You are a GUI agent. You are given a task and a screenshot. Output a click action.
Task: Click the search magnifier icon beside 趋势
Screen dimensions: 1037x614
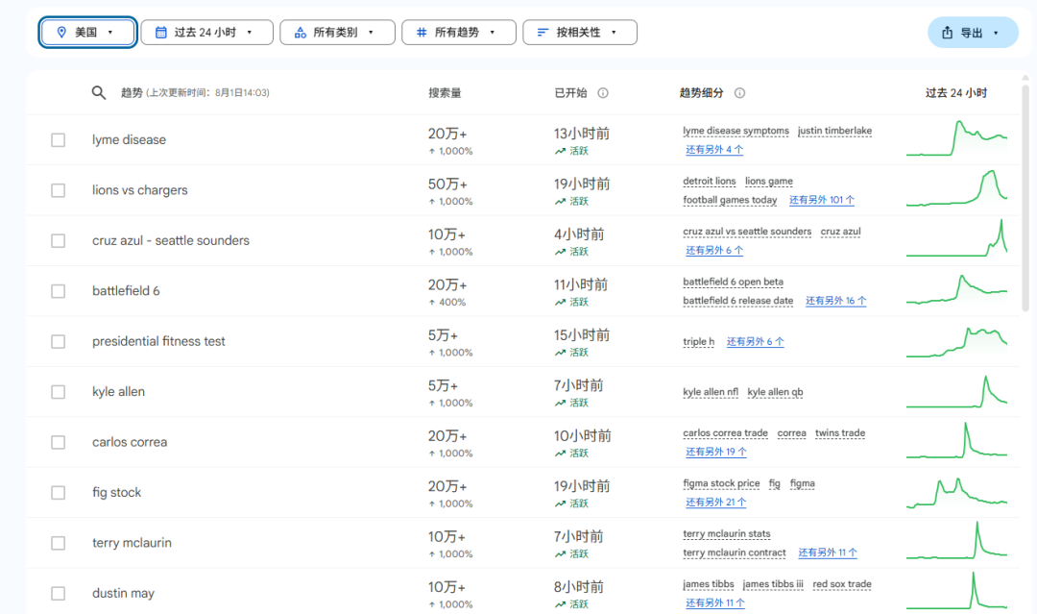click(98, 93)
